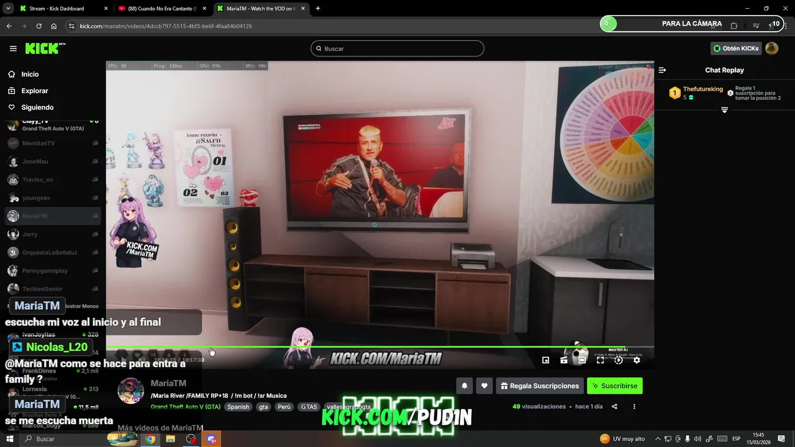This screenshot has width=795, height=447.
Task: Click the gta tag
Action: pos(263,407)
